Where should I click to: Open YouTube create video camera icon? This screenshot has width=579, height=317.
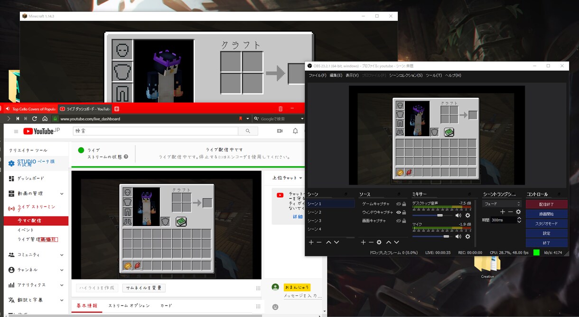[280, 131]
